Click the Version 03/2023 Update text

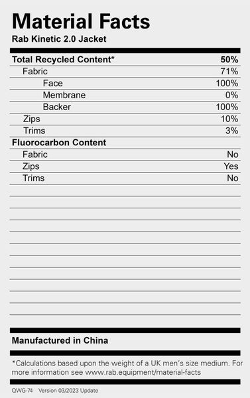click(x=68, y=391)
